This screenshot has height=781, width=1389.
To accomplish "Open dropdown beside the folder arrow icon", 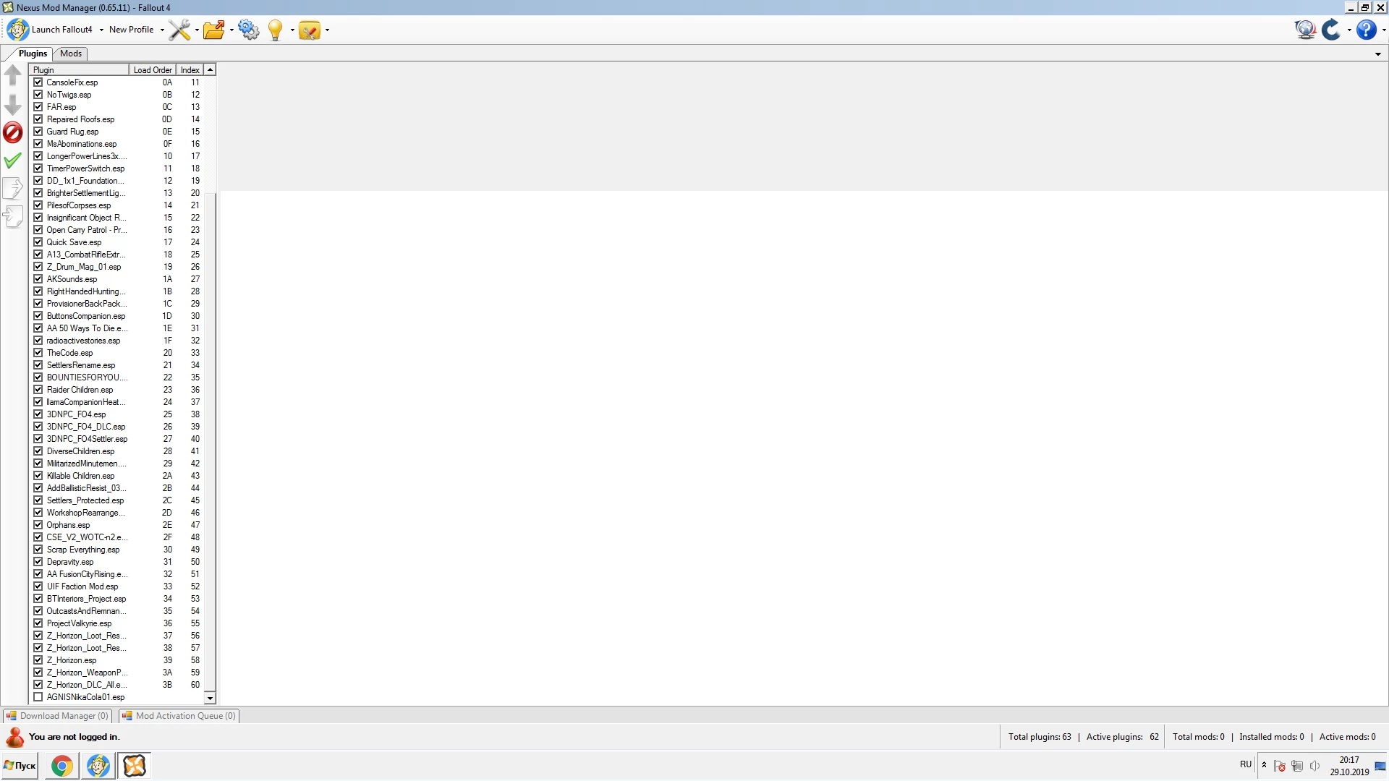I will [231, 30].
